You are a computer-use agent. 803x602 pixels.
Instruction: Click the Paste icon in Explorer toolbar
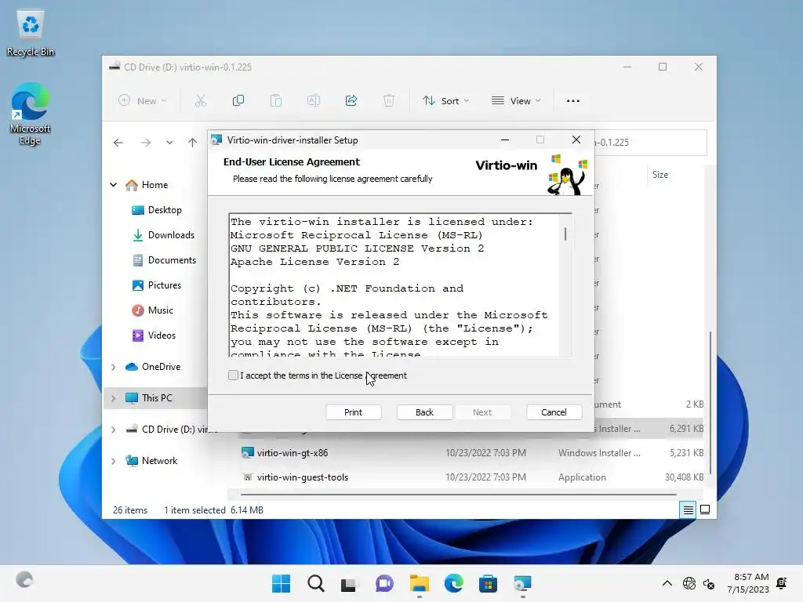[276, 100]
